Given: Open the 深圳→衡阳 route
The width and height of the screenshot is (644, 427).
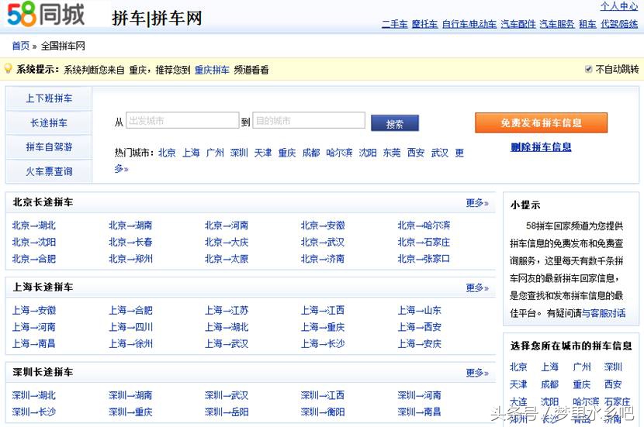Looking at the screenshot, I should point(323,412).
